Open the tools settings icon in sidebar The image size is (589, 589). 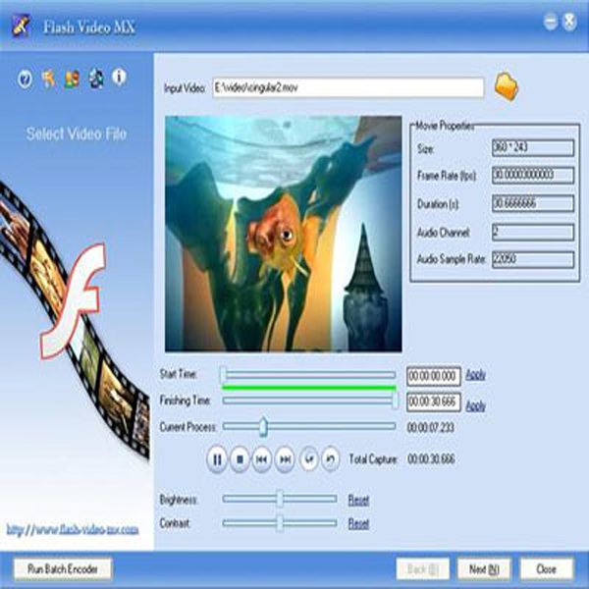point(48,79)
